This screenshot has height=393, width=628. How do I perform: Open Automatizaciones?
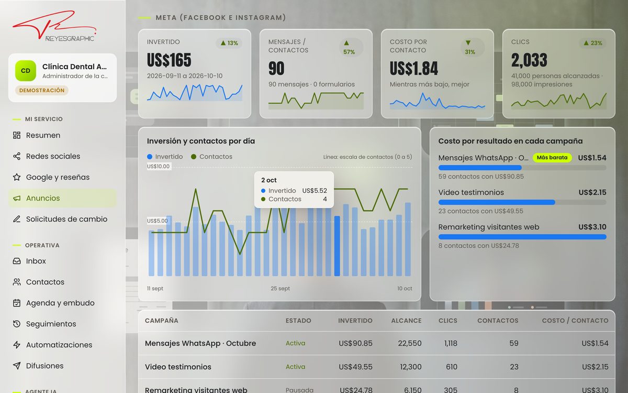[62, 345]
